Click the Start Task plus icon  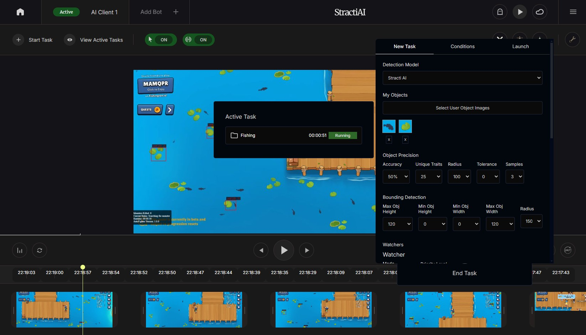click(x=19, y=40)
